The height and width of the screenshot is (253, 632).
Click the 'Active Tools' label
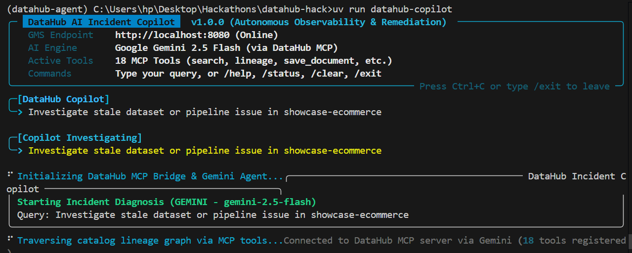(61, 61)
